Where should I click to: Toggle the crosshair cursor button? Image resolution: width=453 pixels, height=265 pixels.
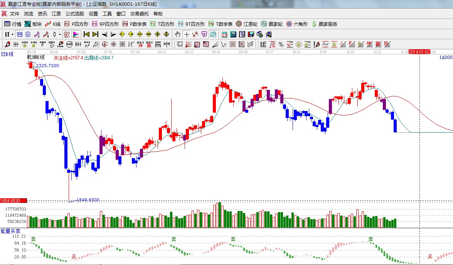click(x=187, y=34)
